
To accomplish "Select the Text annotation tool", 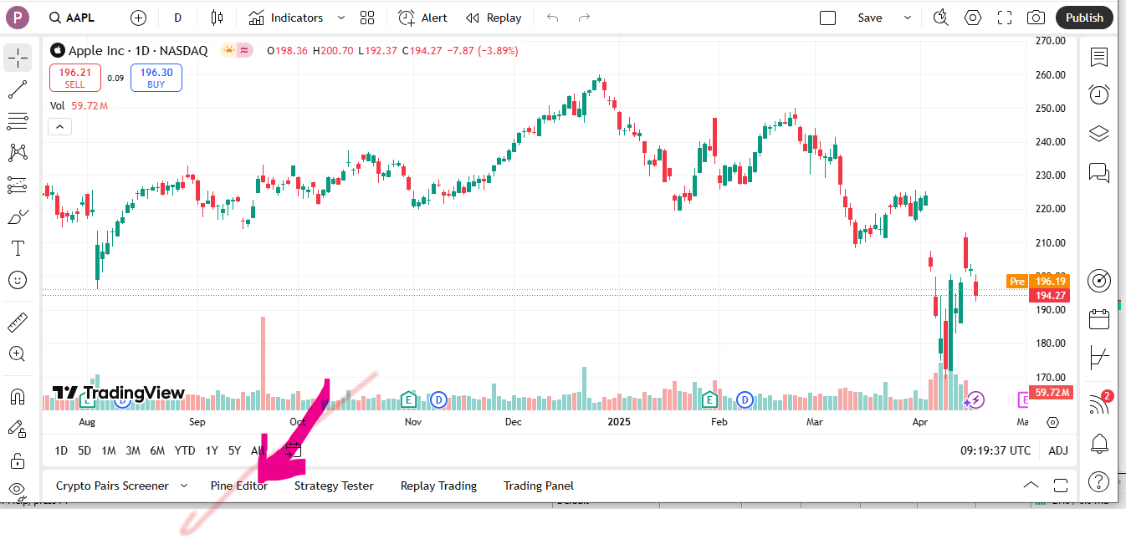I will coord(18,248).
